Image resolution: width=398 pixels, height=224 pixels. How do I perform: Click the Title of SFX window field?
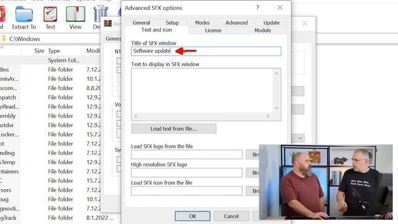click(x=206, y=51)
